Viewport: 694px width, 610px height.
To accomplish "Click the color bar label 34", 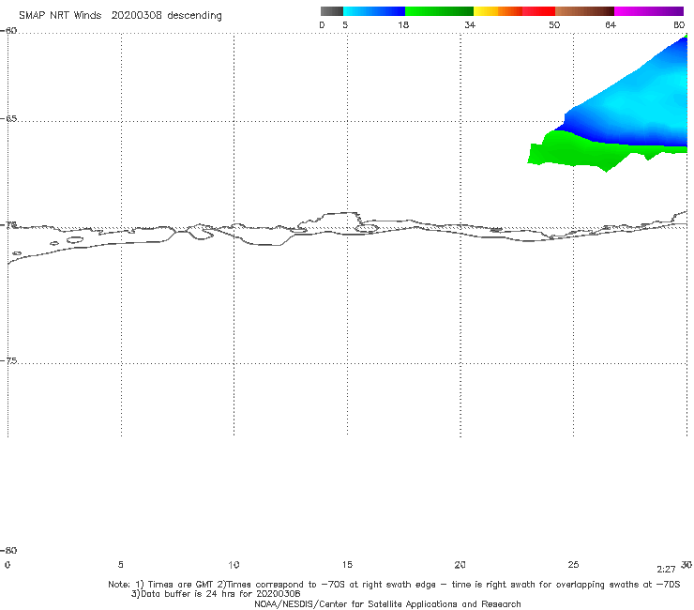I will [470, 25].
